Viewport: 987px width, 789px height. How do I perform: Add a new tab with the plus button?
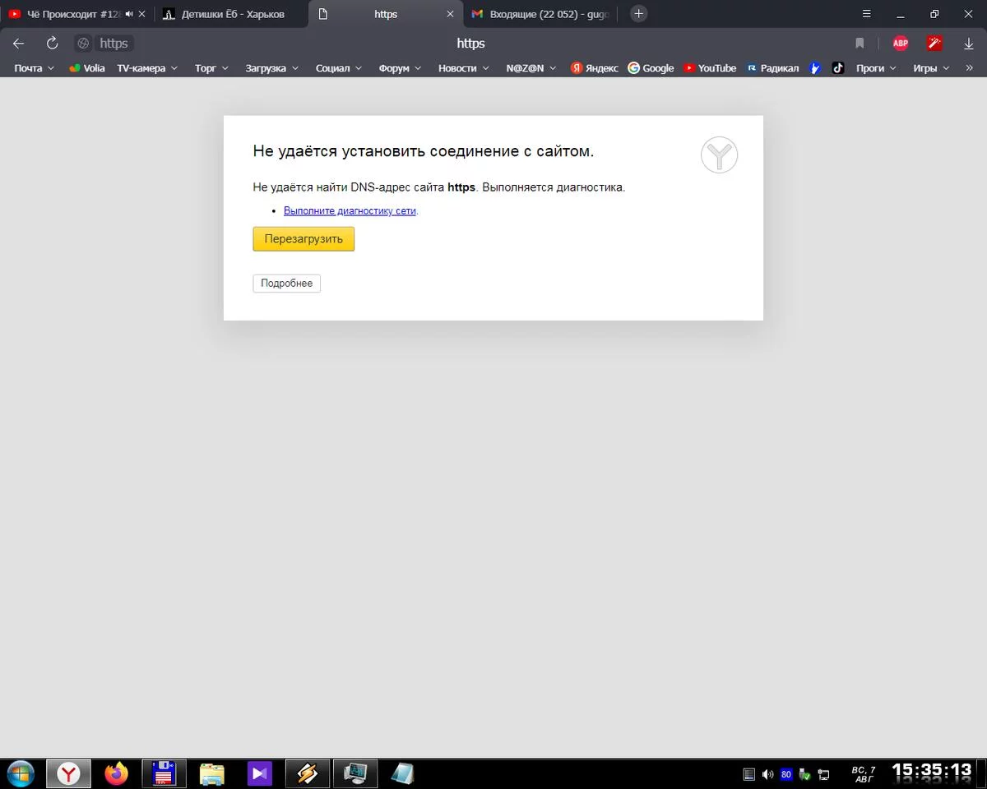pyautogui.click(x=639, y=14)
